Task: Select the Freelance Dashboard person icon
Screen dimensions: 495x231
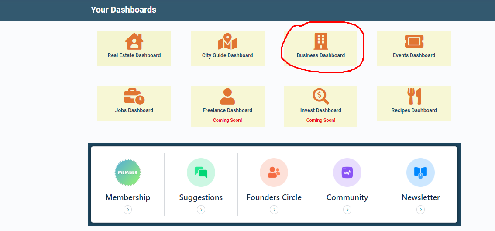Action: [227, 97]
